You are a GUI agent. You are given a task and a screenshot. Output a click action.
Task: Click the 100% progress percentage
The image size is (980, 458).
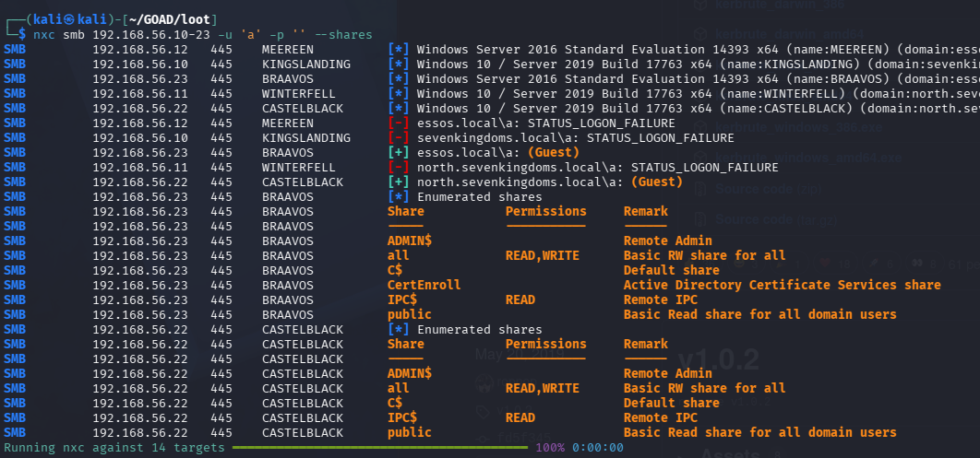coord(550,447)
